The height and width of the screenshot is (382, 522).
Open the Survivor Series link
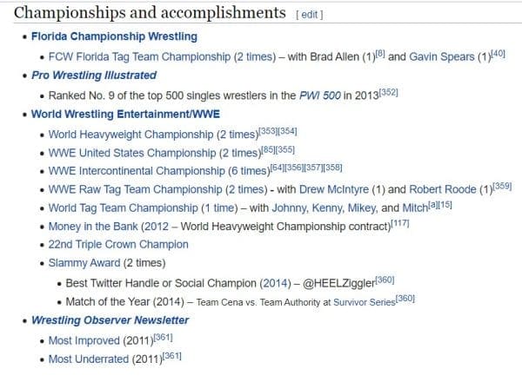[x=358, y=302]
